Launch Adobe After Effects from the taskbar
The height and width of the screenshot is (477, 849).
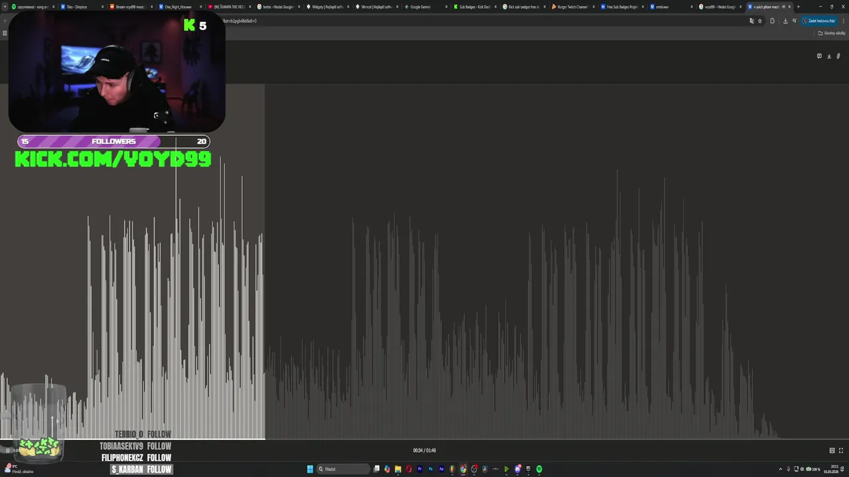(442, 469)
